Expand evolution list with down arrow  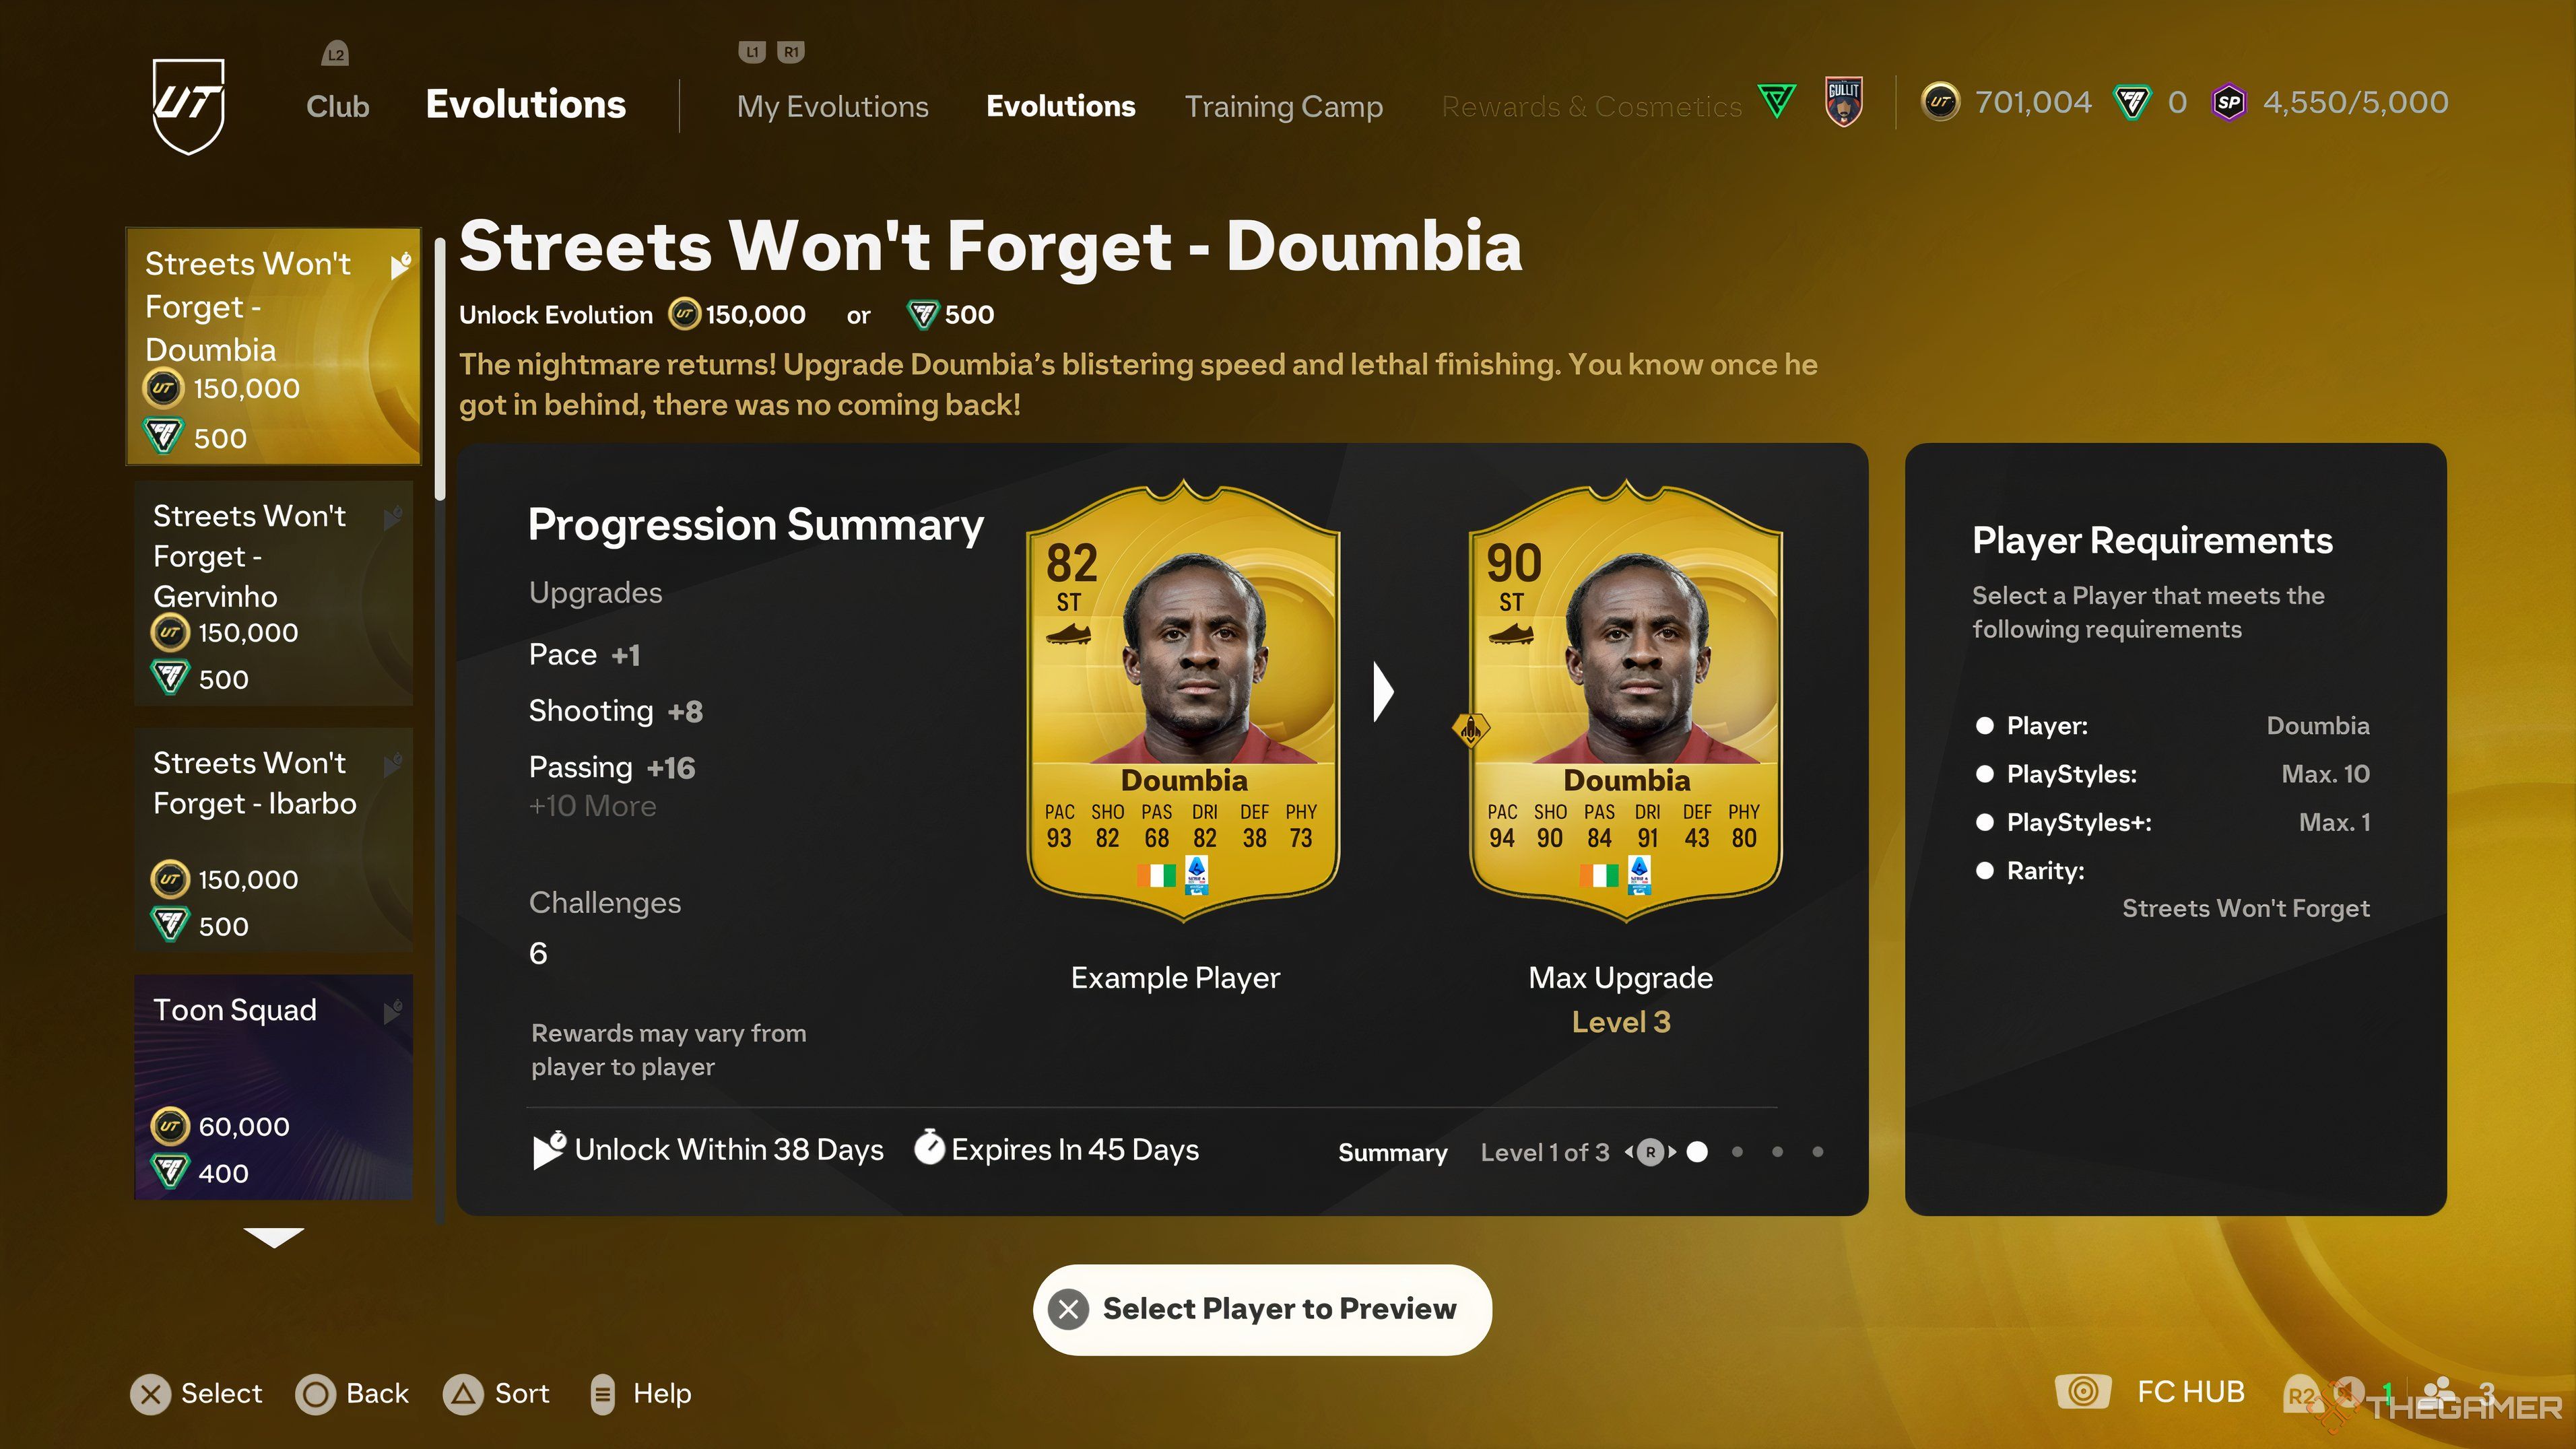273,1238
